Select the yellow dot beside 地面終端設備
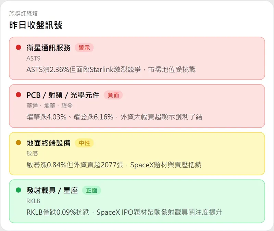The width and height of the screenshot is (274, 231). tap(18, 143)
